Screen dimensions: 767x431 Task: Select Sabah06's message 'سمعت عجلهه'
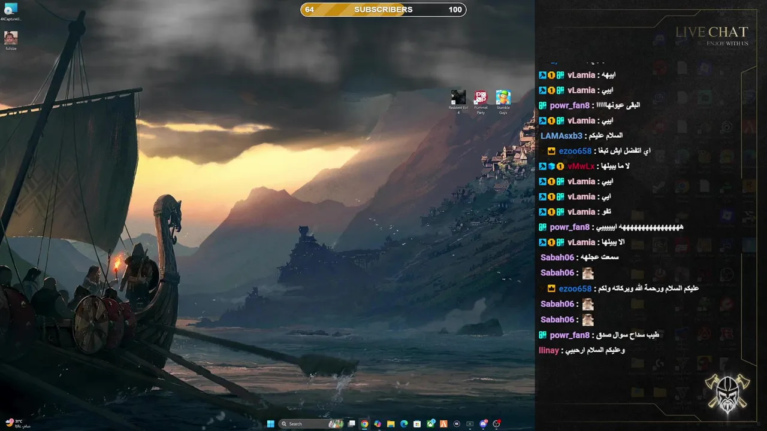[x=579, y=257]
